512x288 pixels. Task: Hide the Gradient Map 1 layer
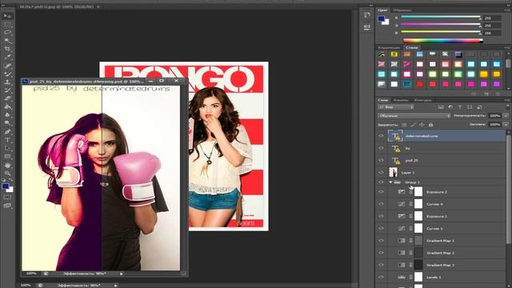381,240
